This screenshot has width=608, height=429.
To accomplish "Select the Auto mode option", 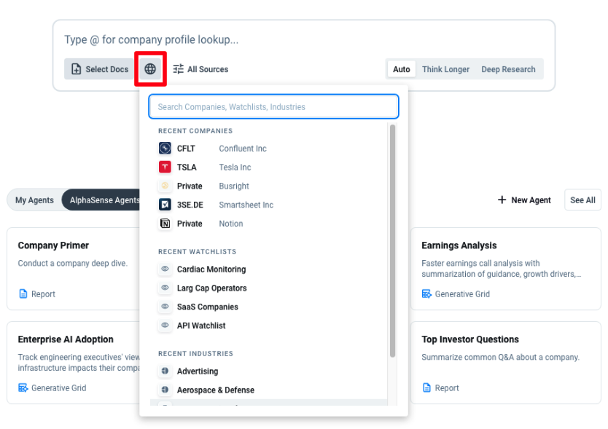I will coord(401,69).
